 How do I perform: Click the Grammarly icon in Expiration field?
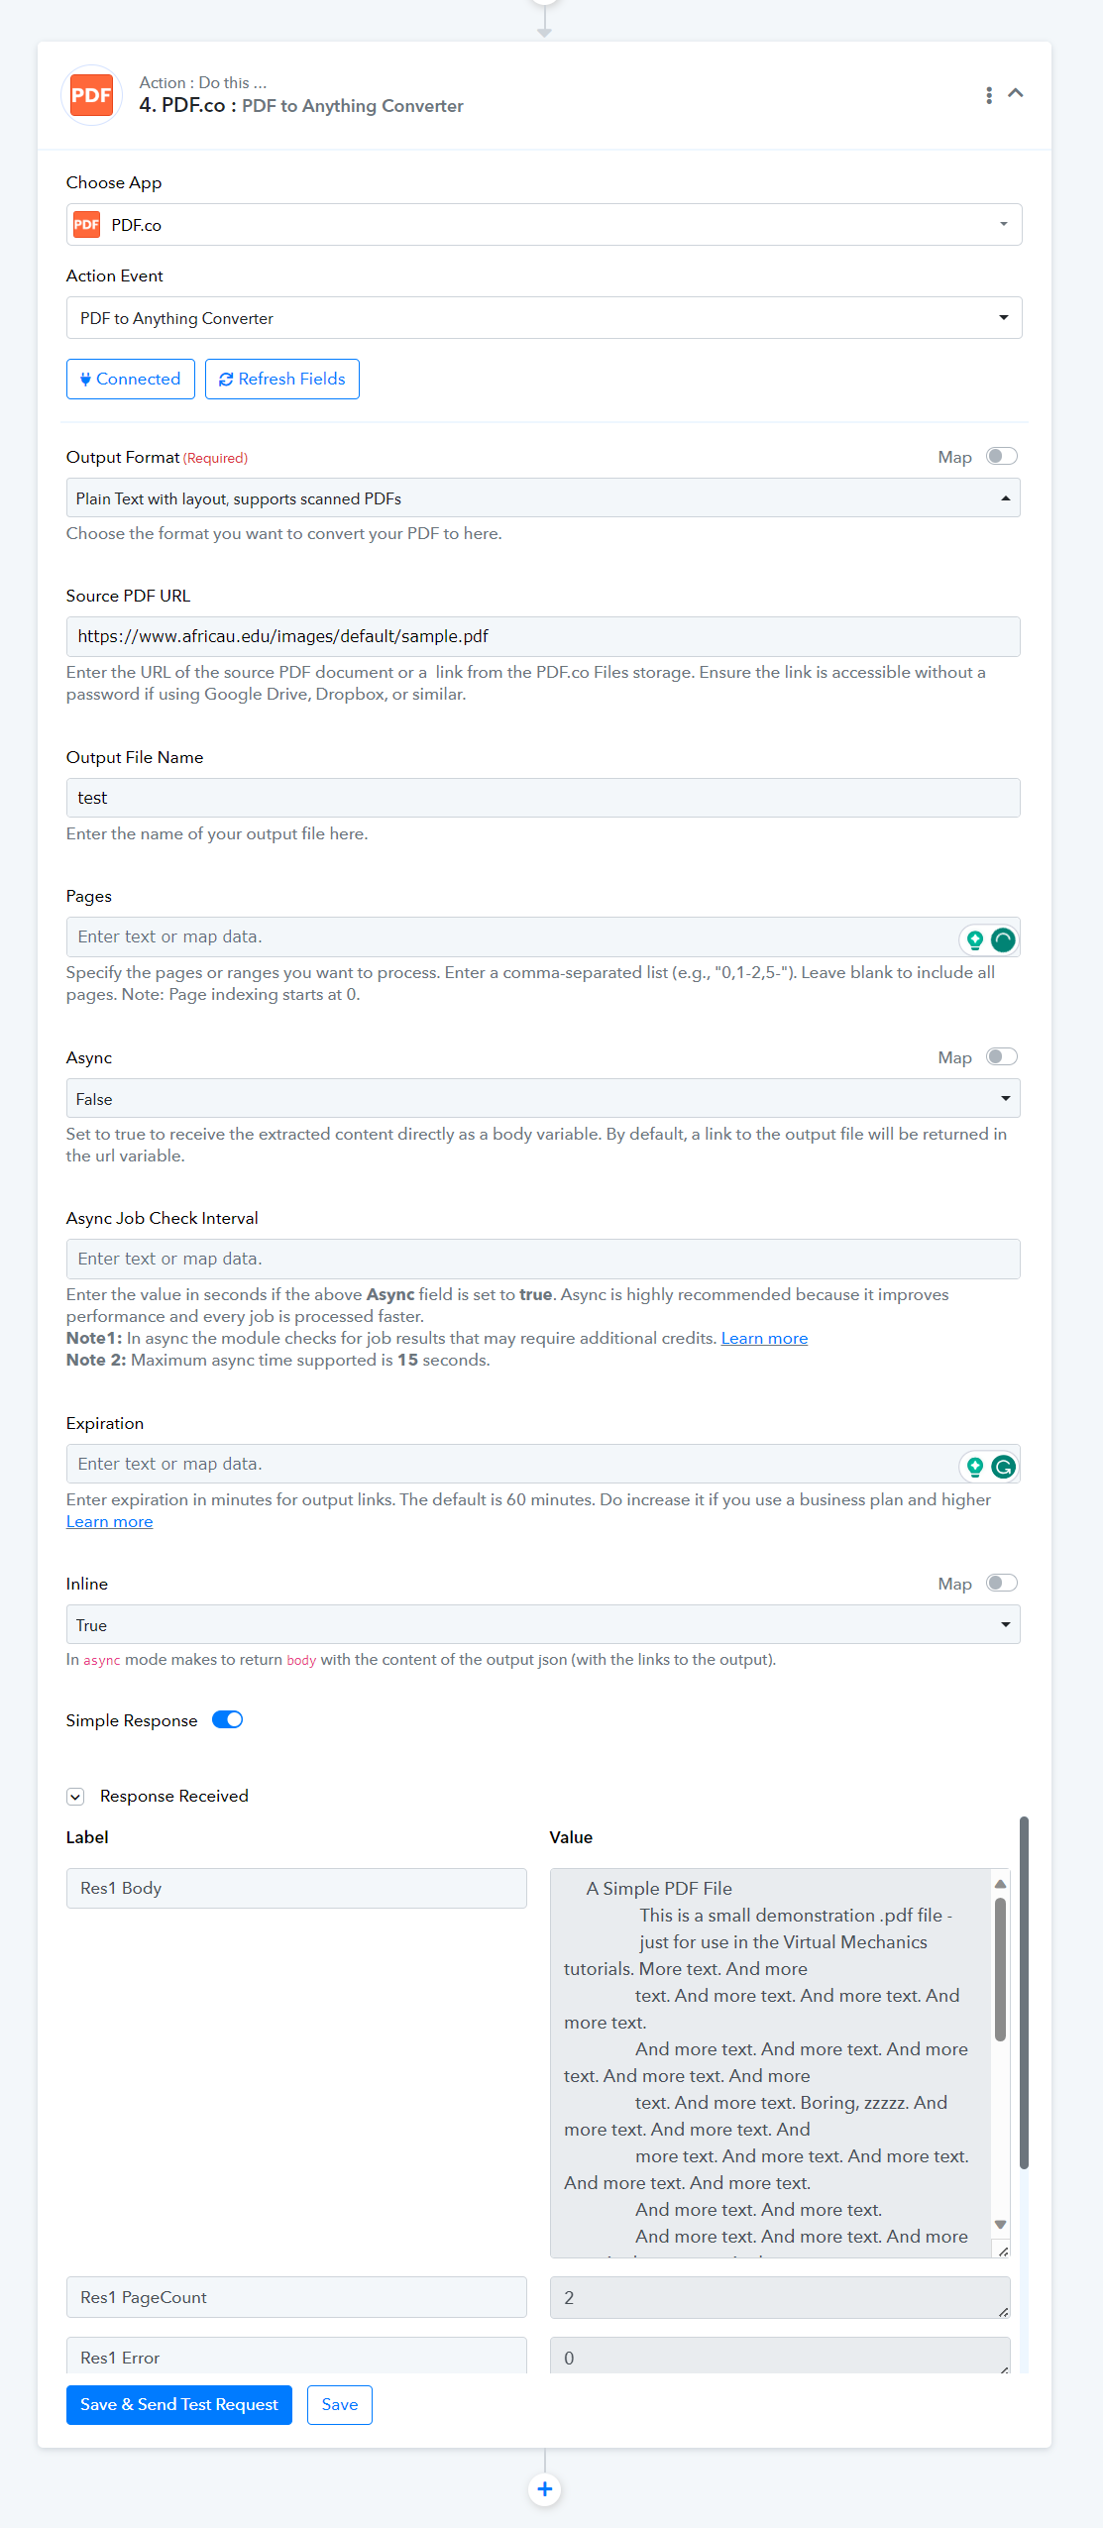(x=1003, y=1467)
